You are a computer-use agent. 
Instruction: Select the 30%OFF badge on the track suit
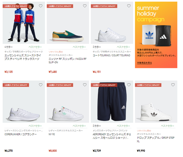(16, 6)
